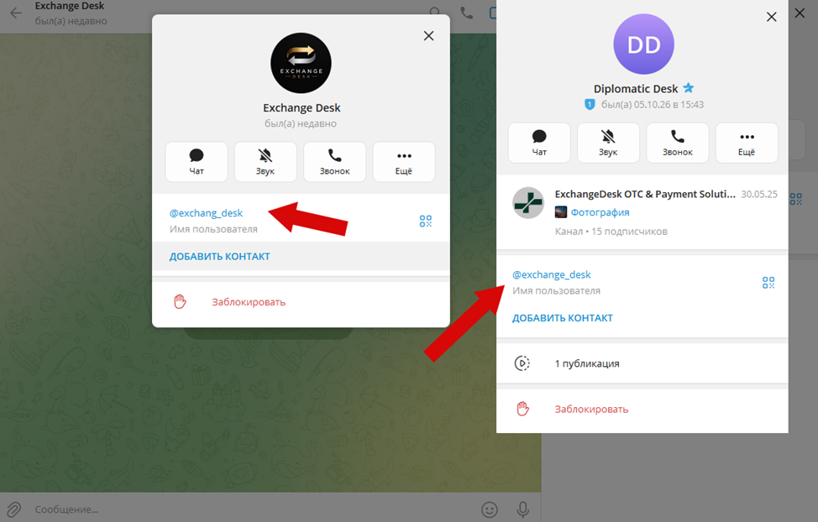Click the ExchangeDesk channel avatar
This screenshot has width=818, height=522.
pos(528,203)
